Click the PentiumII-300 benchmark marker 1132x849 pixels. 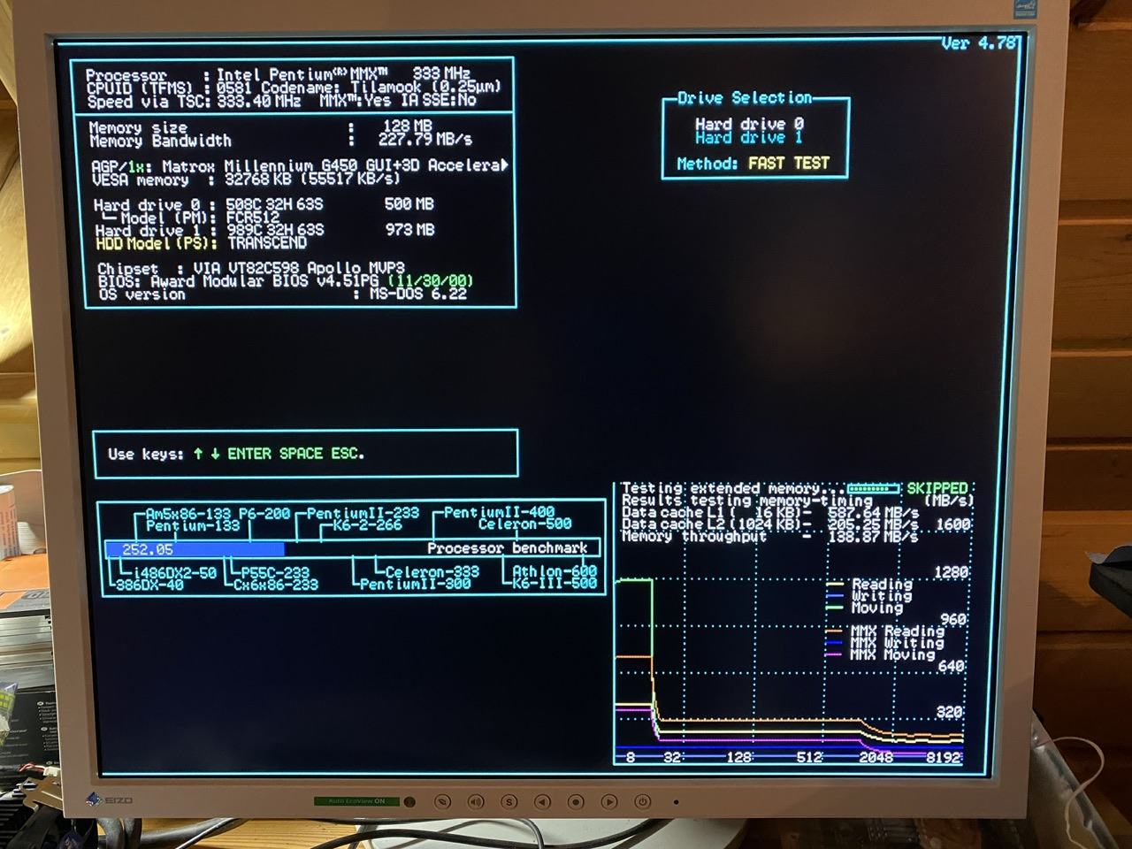coord(415,585)
